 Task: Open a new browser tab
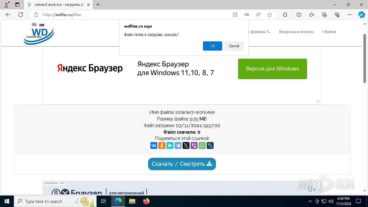click(x=98, y=5)
